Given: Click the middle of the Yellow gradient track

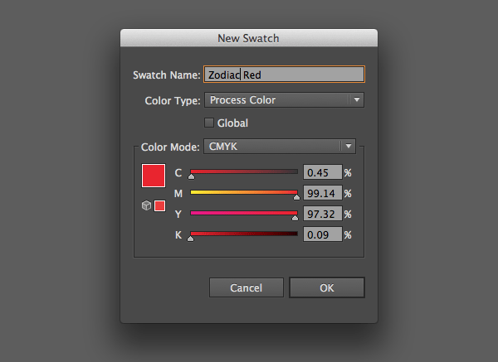Looking at the screenshot, I should coord(244,213).
